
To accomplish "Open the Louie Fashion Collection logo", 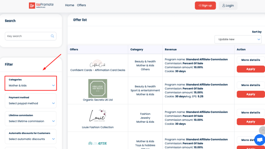I will pos(98,116).
